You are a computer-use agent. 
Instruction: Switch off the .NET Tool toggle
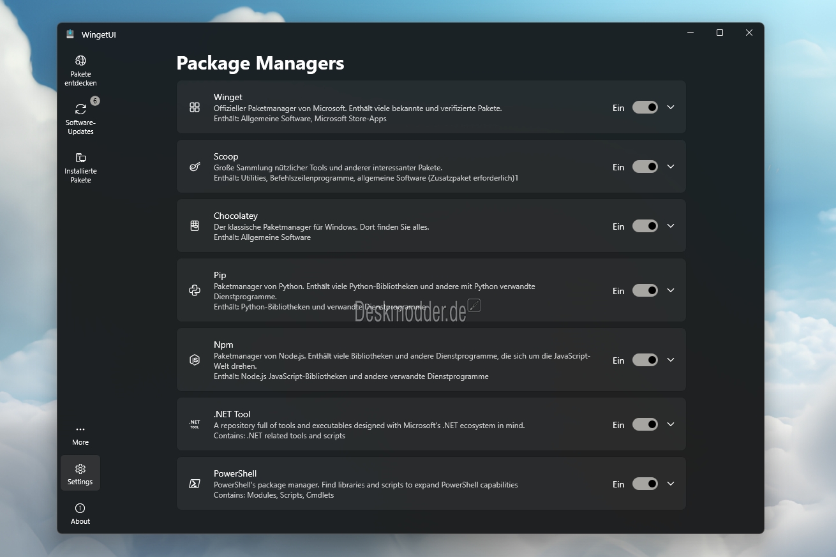(645, 424)
